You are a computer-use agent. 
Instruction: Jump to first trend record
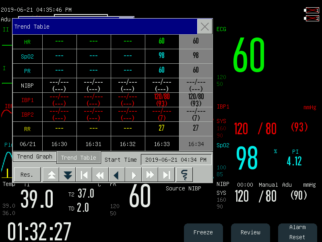pos(84,175)
